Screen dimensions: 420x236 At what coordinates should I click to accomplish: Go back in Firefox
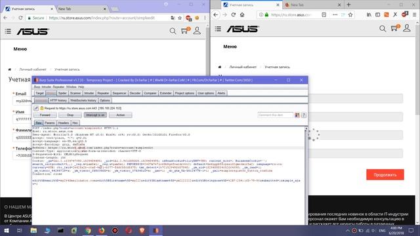pos(216,14)
